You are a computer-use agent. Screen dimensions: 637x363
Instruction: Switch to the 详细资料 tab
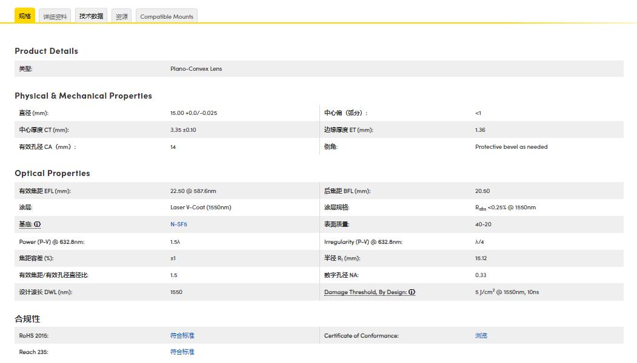click(x=55, y=16)
